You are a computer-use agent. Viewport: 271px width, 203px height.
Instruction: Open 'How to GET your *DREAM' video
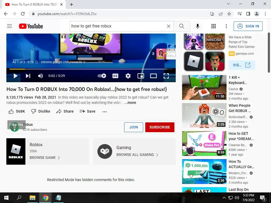pyautogui.click(x=204, y=144)
